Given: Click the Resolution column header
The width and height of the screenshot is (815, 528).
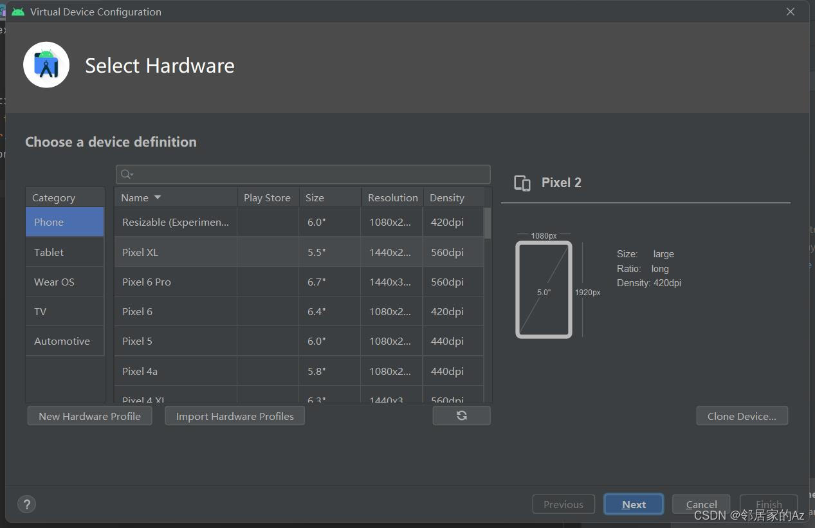Looking at the screenshot, I should 392,197.
